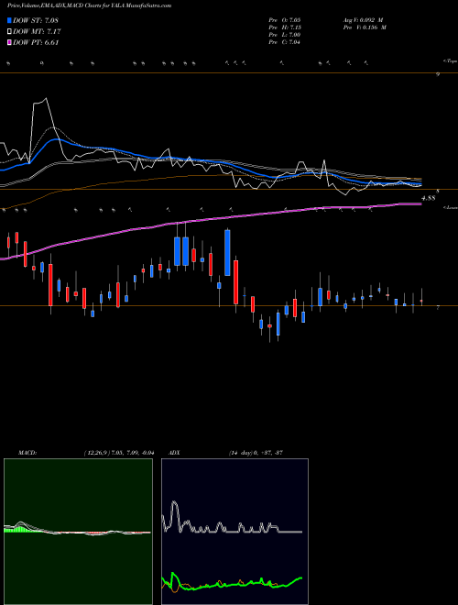Click the magenta DOW PT legend swatch
This screenshot has height=605, width=458.
tap(9, 43)
